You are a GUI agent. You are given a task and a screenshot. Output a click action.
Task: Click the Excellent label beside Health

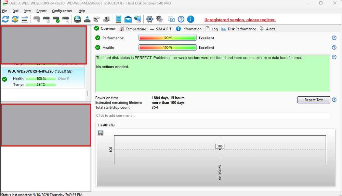206,47
